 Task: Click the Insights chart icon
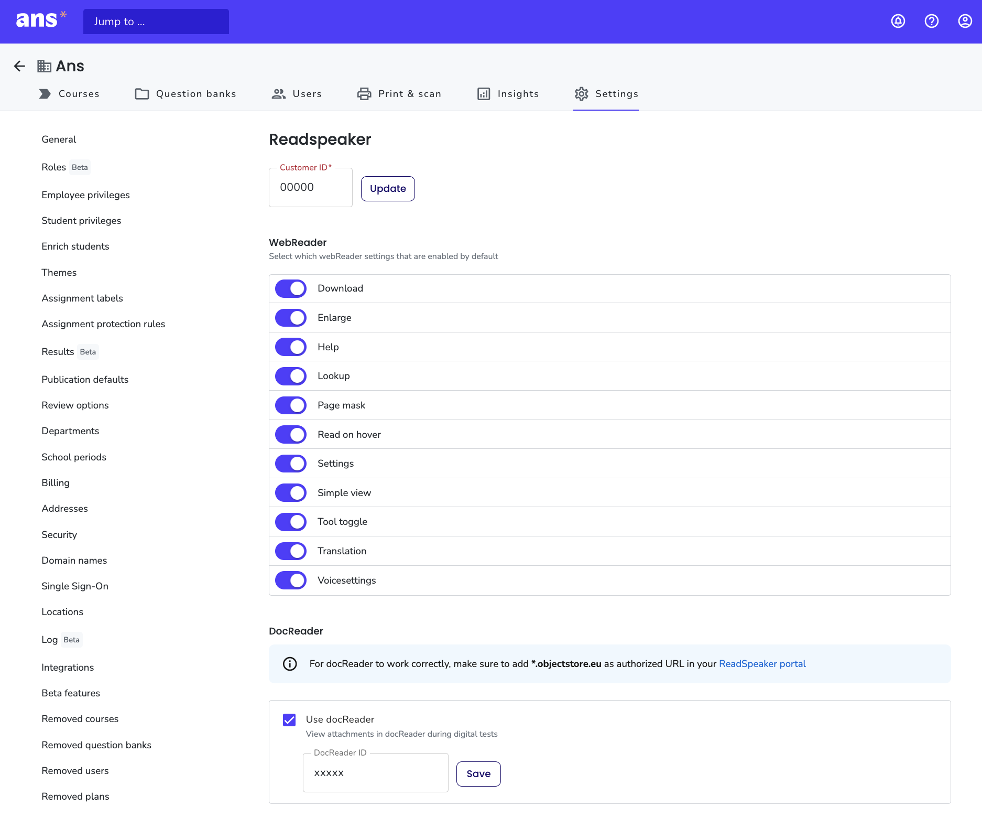pyautogui.click(x=484, y=94)
